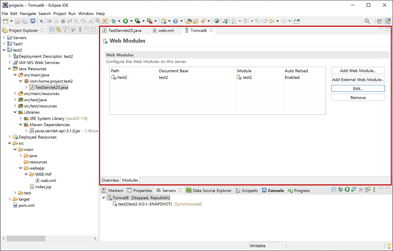Open the Data Source Explorer tab

point(209,190)
